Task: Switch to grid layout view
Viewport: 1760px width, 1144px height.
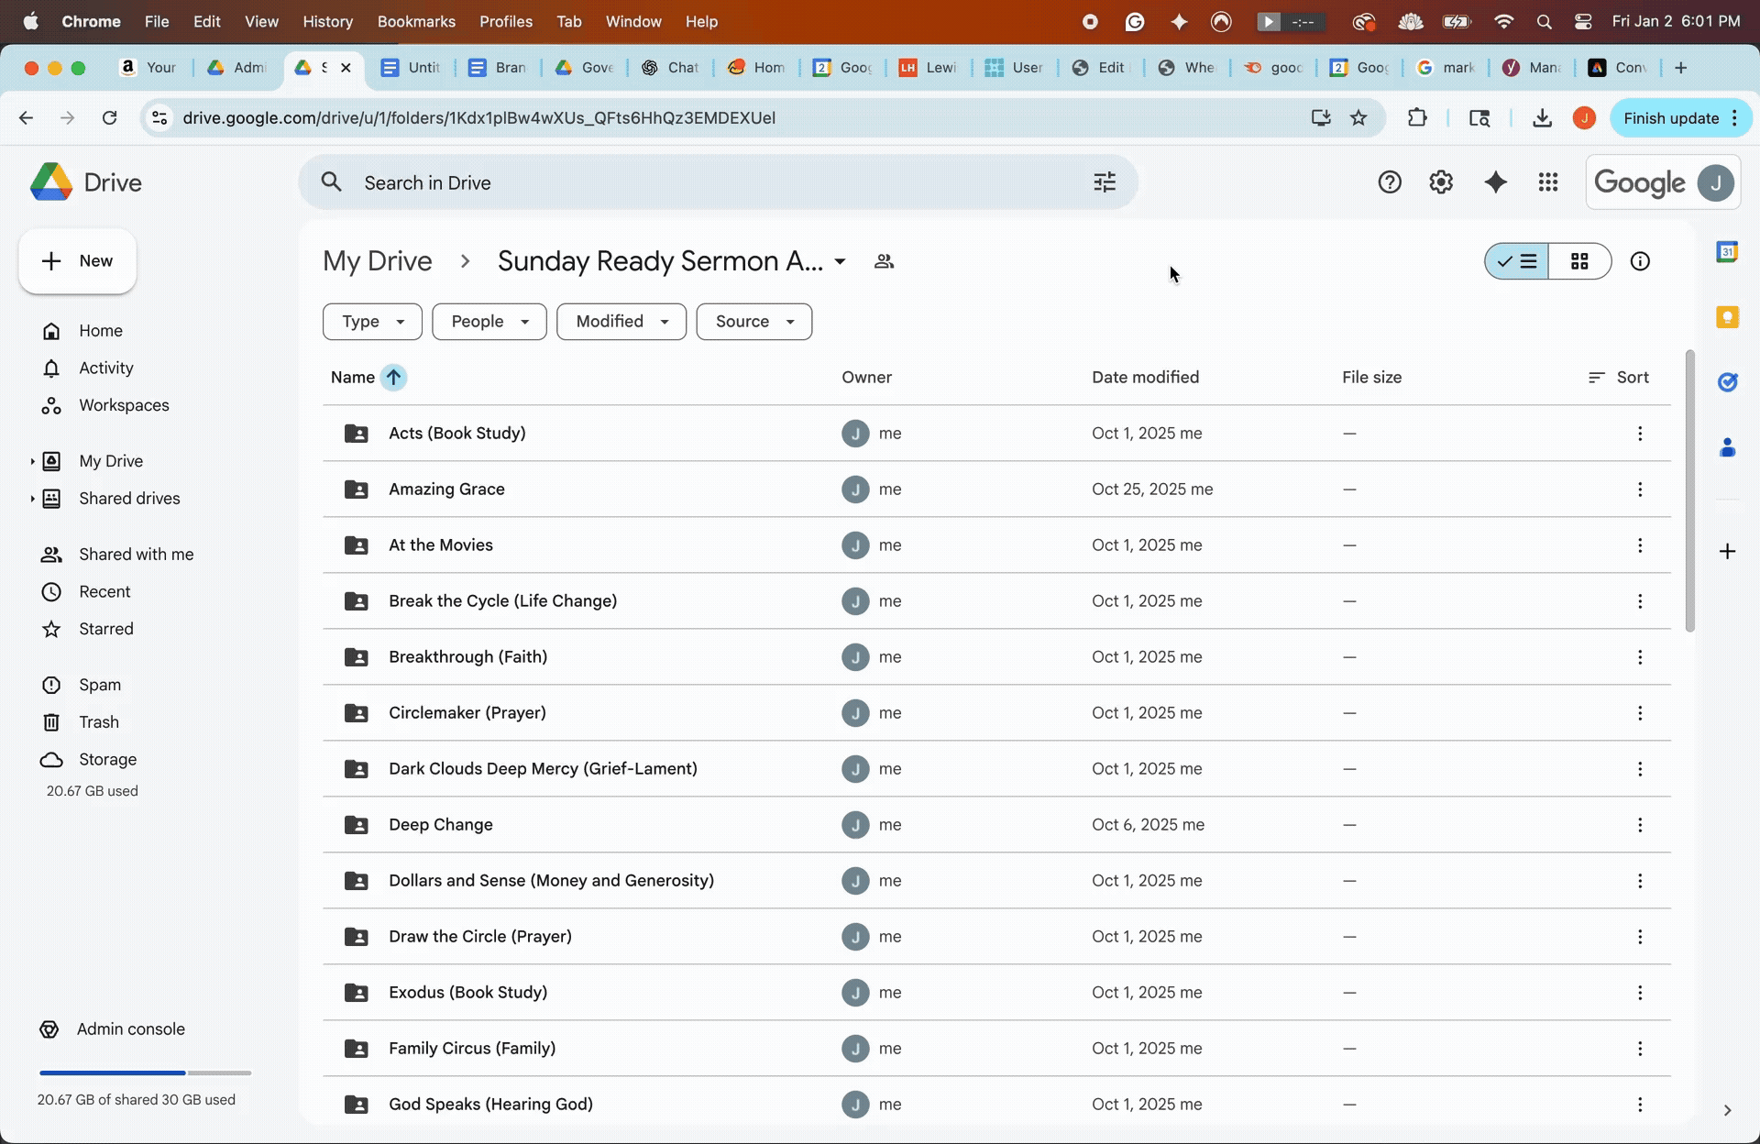Action: (x=1579, y=261)
